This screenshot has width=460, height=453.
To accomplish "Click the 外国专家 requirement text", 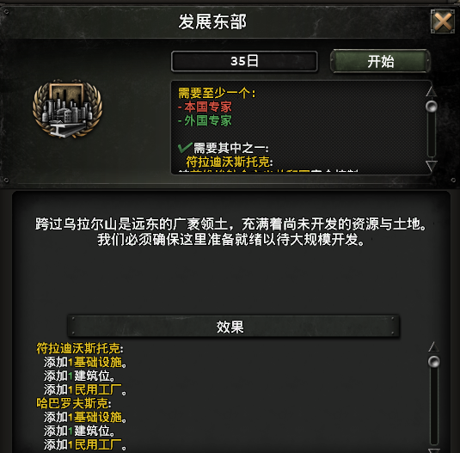I will click(x=208, y=120).
